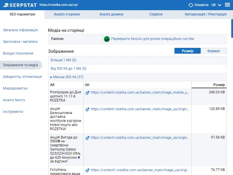Click alt text Розпродаж до Дня шопінгу 11.11
Image resolution: width=233 pixels, height=175 pixels.
(66, 96)
